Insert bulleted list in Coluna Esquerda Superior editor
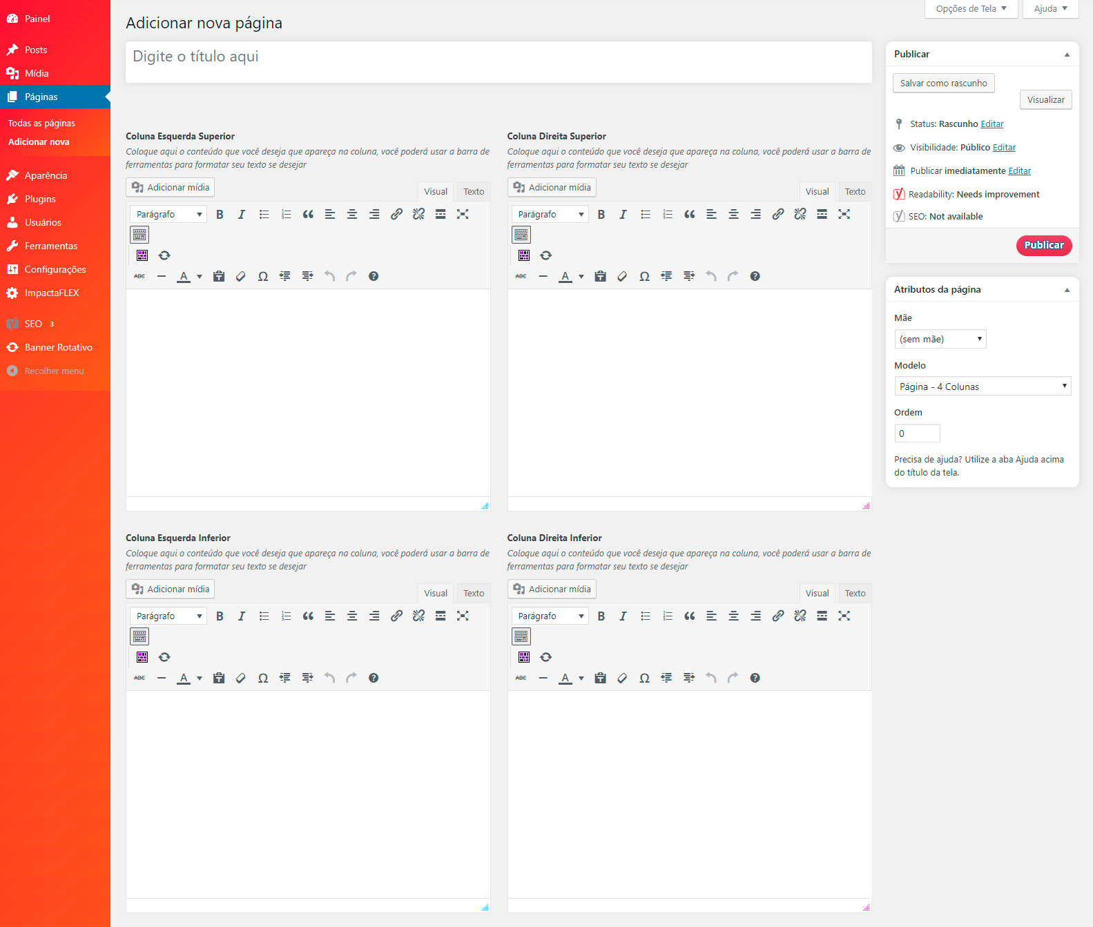Viewport: 1093px width, 927px height. click(x=264, y=215)
